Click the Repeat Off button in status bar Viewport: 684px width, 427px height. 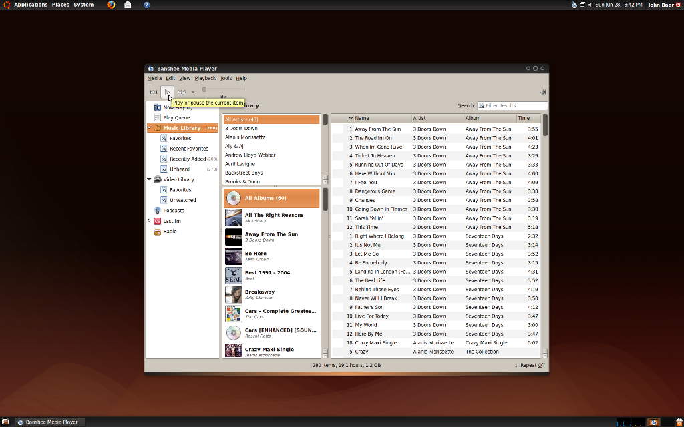530,365
